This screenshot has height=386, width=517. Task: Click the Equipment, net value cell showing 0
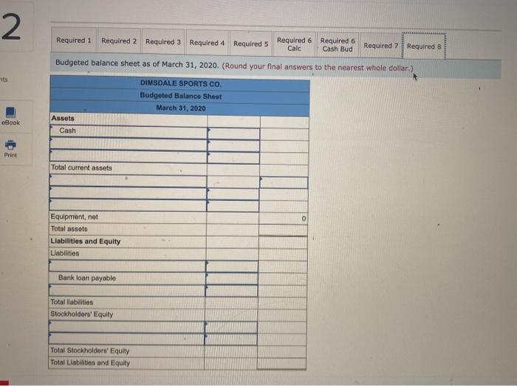283,218
